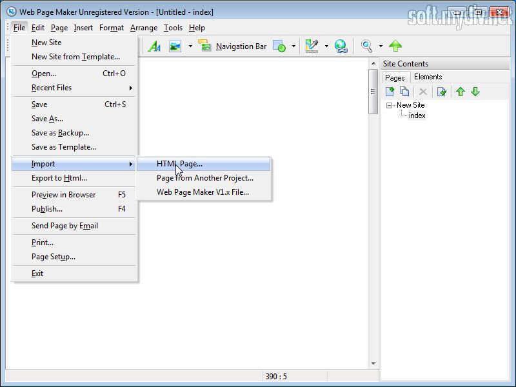Click the Web Page Maker title bar icon
This screenshot has height=387, width=516.
[12, 12]
